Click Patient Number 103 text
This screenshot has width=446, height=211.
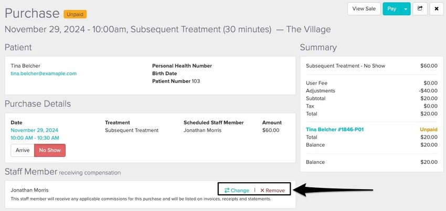[x=176, y=81]
